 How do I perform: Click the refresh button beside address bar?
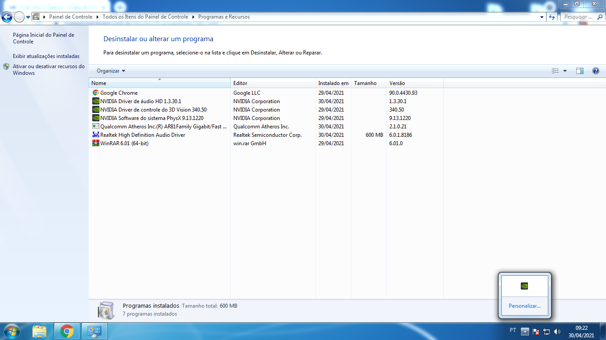coord(552,17)
